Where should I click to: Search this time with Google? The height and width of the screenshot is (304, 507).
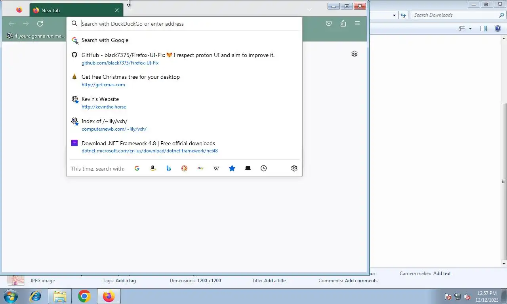pyautogui.click(x=137, y=168)
